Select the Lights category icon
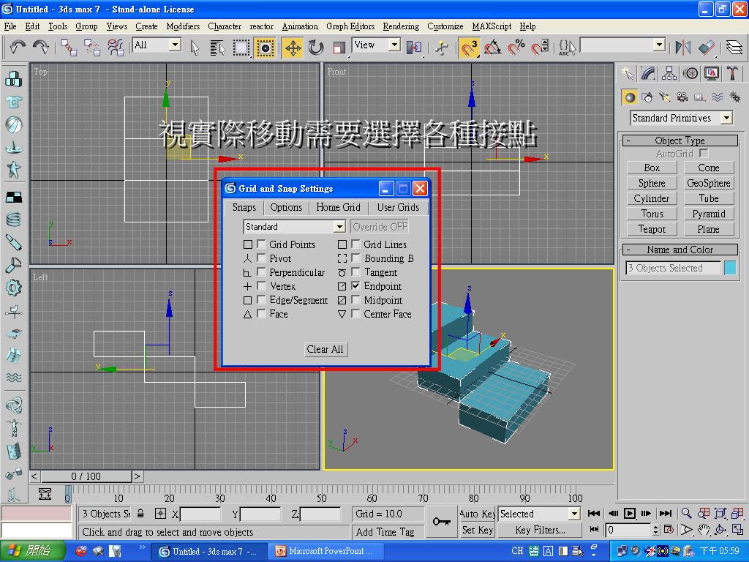 tap(665, 97)
